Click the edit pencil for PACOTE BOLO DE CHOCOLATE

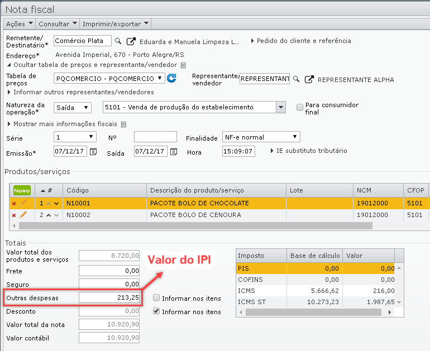[23, 203]
